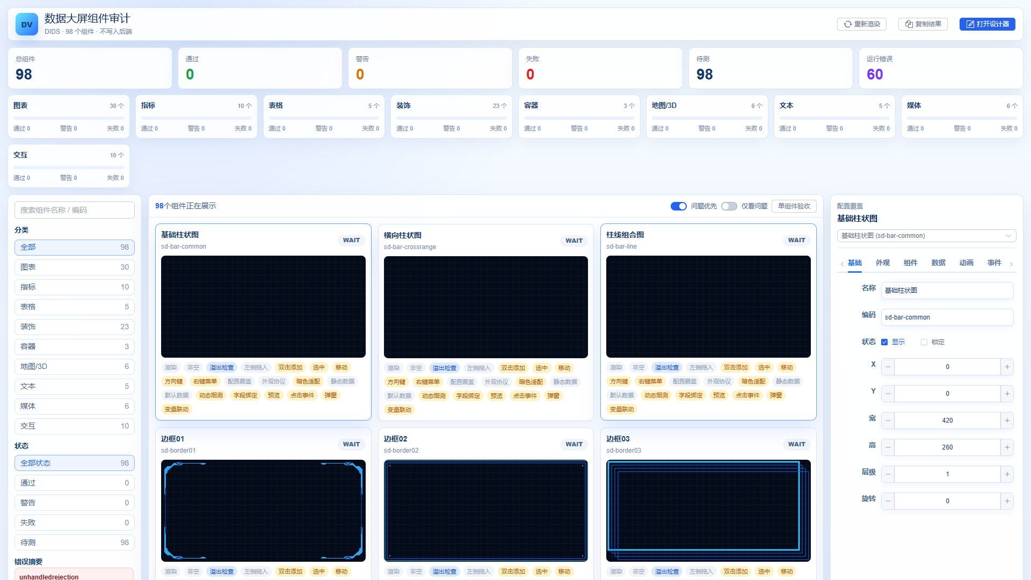Focus the 搜索组件名称 search field

coord(75,210)
